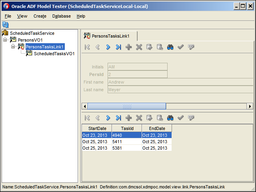Jump to last record in upper toolbar
The width and height of the screenshot is (256, 192).
click(x=118, y=47)
